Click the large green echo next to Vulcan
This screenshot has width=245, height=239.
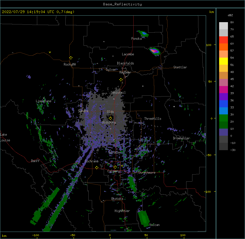[x=144, y=218]
